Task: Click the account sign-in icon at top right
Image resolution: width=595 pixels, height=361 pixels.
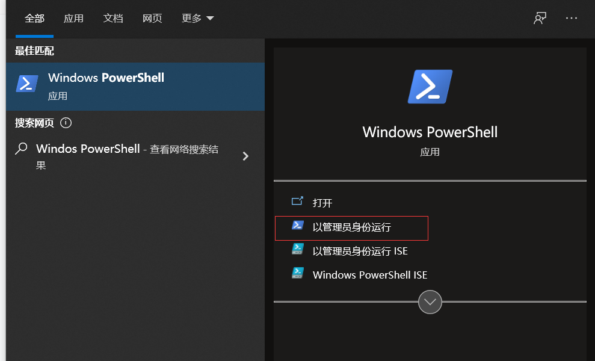Action: 540,18
